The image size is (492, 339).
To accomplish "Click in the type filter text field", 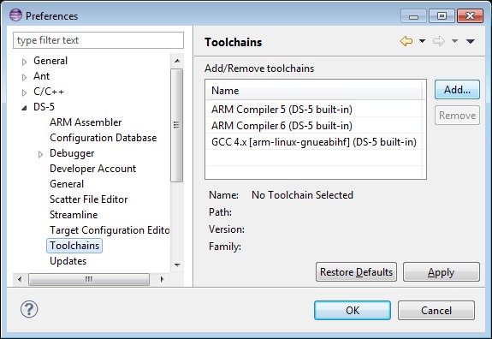I will click(x=98, y=40).
